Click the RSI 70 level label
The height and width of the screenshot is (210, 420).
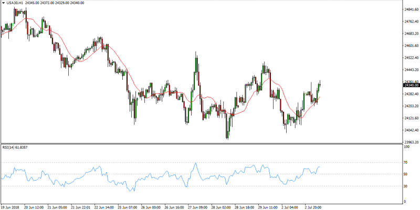coord(406,163)
